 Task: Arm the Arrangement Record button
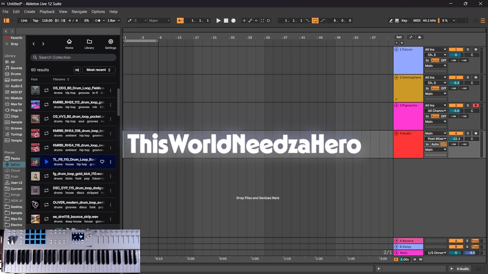[233, 21]
